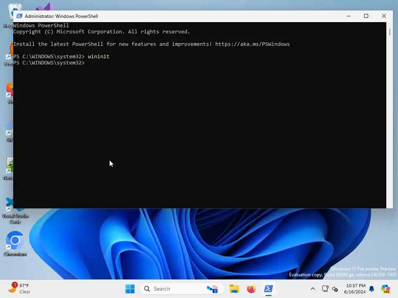Click the PowerShell icon in the title bar
Viewport: 398px width, 298px height.
19,16
